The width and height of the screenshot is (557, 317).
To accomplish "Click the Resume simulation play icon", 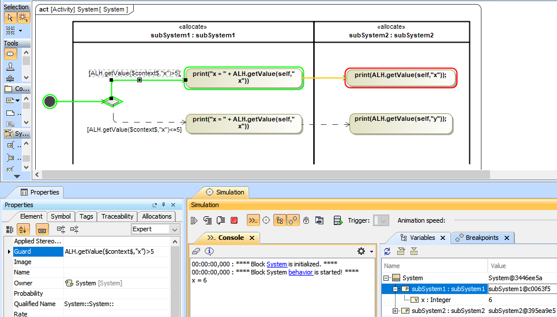I will (x=194, y=220).
